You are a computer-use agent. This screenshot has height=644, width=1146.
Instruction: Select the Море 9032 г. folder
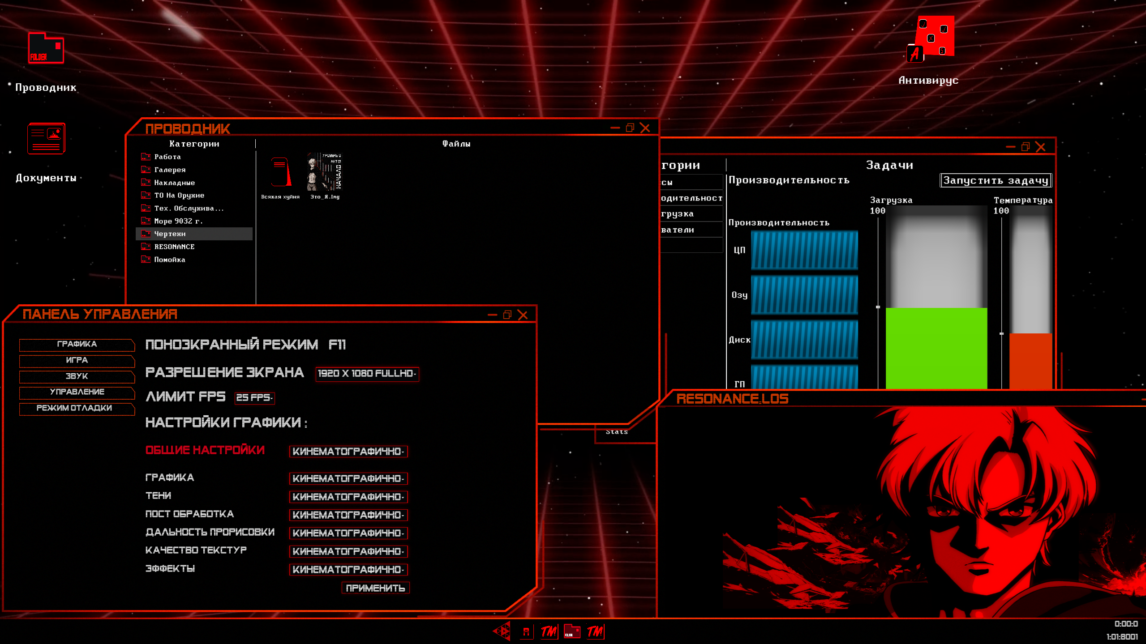click(x=194, y=221)
